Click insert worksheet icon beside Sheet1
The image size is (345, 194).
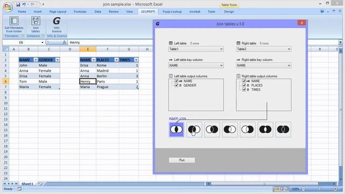(x=39, y=183)
